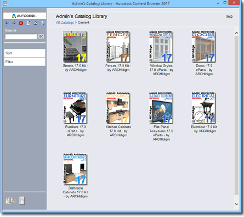This screenshot has width=244, height=217.
Task: Click the page icon at bottom of sidebar
Action: pos(22,201)
